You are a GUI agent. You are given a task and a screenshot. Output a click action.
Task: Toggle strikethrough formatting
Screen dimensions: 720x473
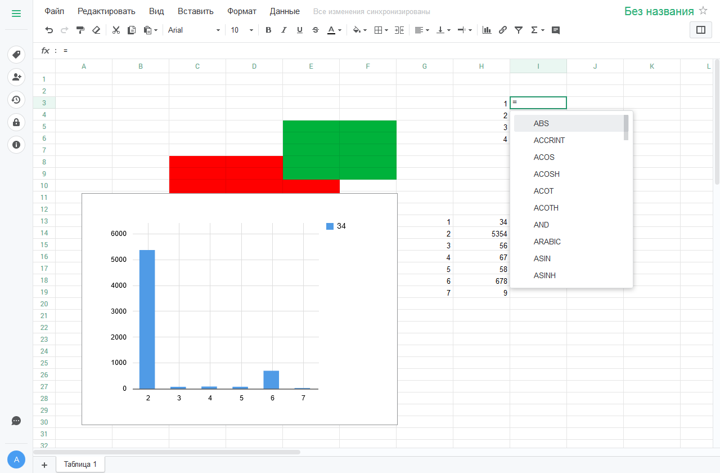coord(315,30)
